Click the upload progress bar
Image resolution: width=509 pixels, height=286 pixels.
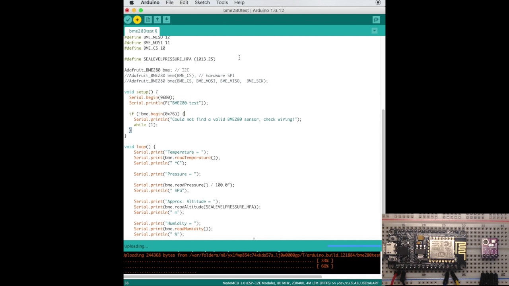[354, 246]
